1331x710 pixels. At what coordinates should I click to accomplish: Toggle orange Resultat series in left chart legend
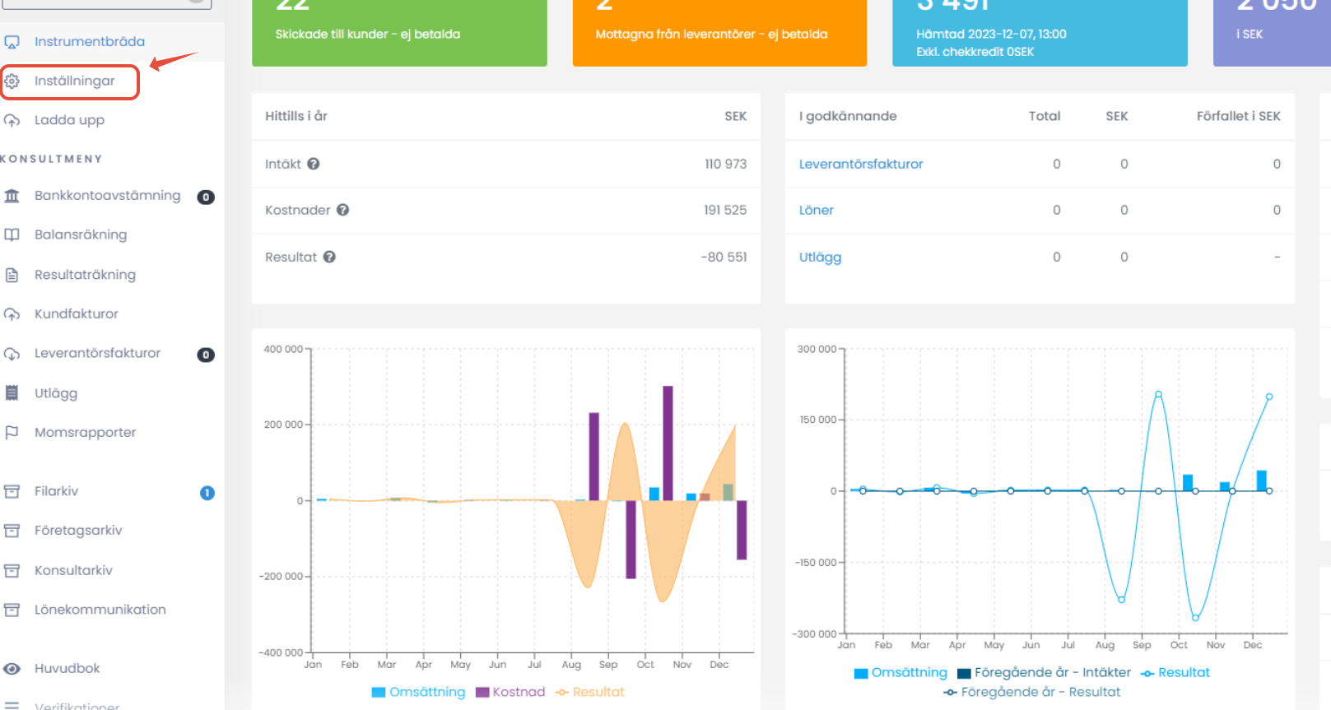click(590, 692)
